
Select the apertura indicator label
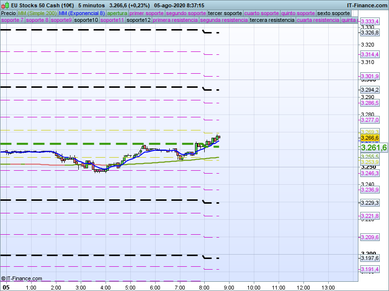117,13
